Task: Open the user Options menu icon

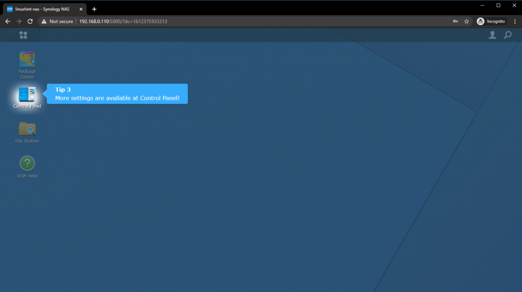Action: point(493,35)
